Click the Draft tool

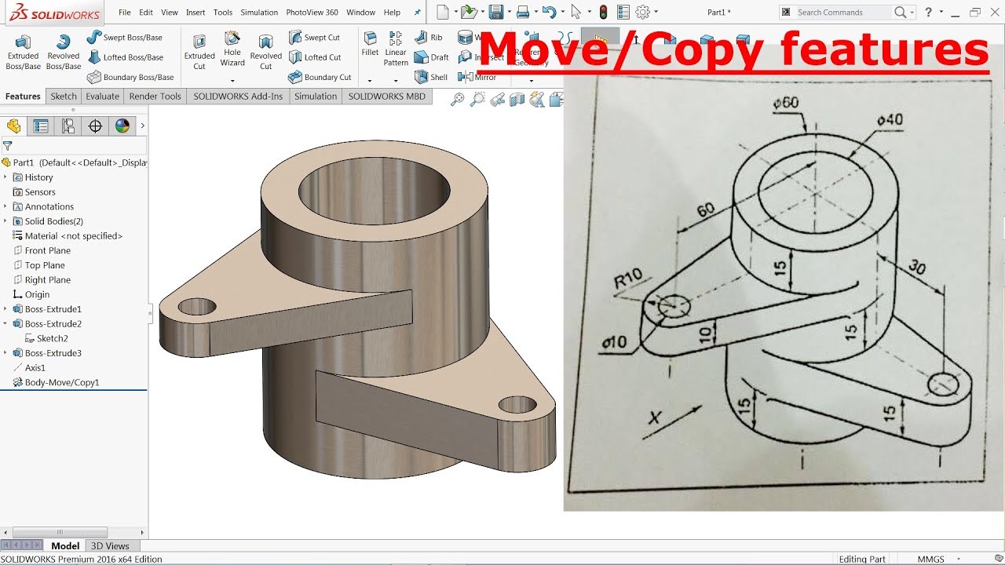(431, 57)
